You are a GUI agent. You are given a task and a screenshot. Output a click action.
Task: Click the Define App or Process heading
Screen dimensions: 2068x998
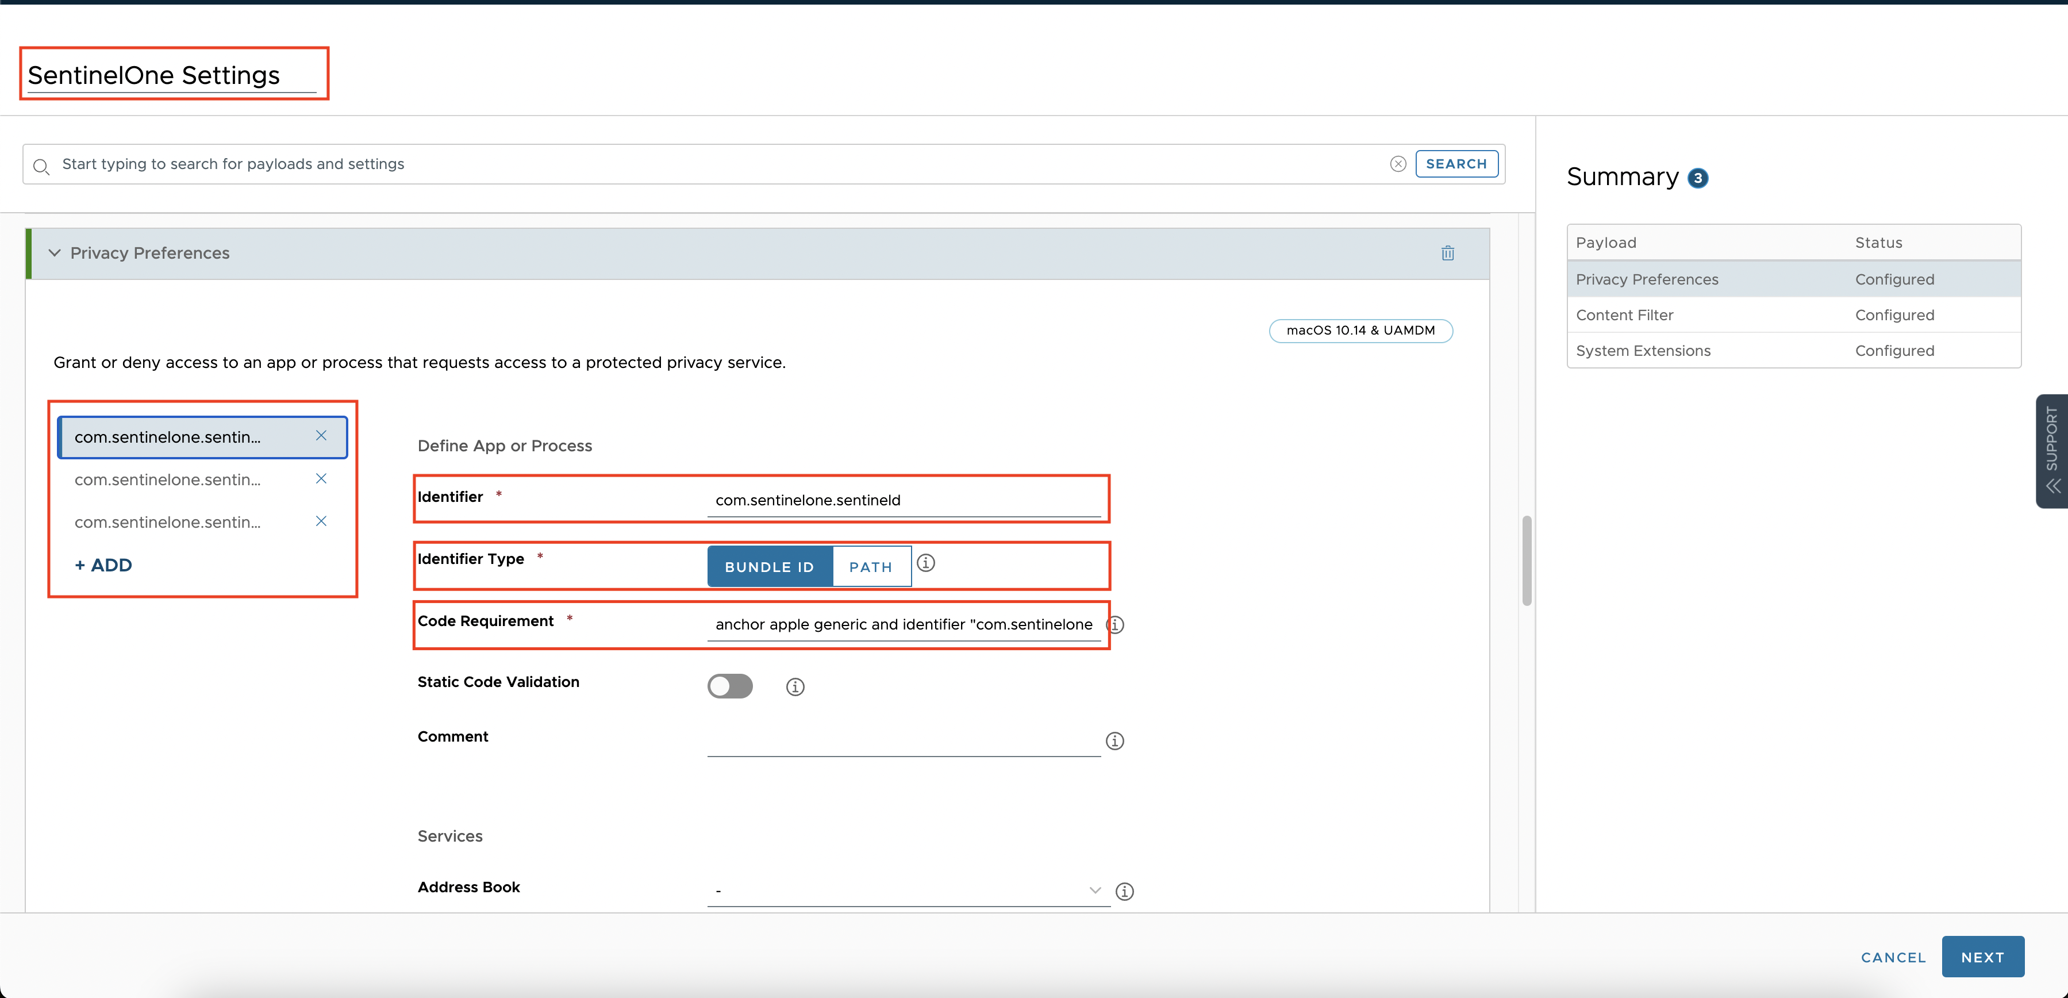(504, 447)
